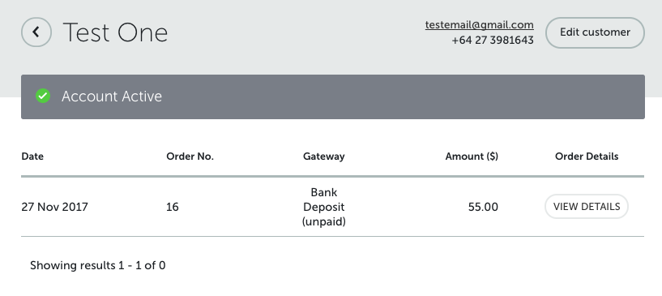662x296 pixels.
Task: Click order number 16 in the table
Action: [173, 207]
